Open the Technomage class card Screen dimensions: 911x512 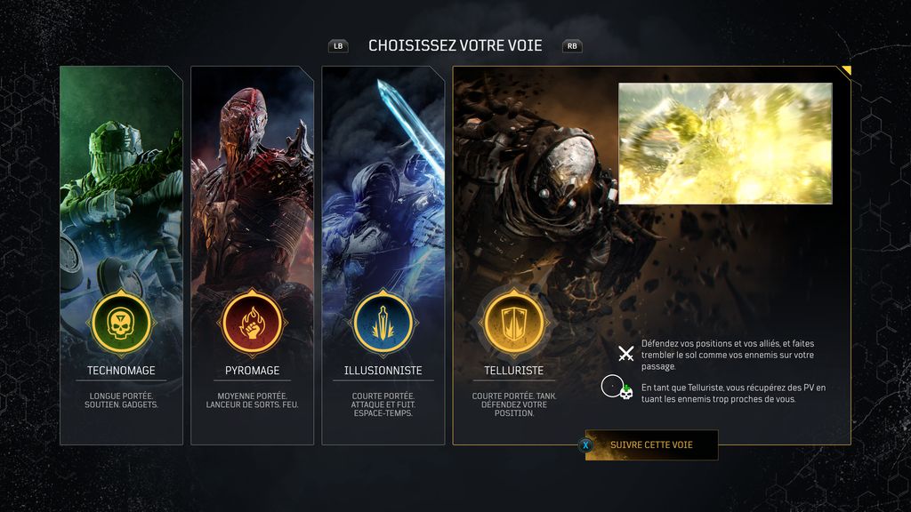(121, 255)
